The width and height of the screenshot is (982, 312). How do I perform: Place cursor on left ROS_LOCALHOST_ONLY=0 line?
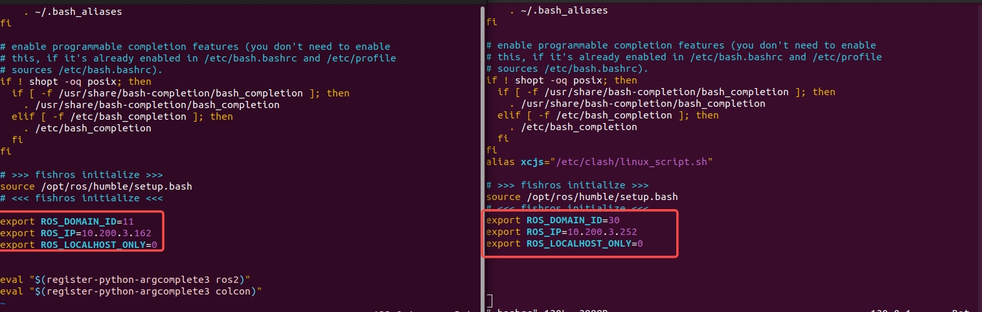(78, 245)
